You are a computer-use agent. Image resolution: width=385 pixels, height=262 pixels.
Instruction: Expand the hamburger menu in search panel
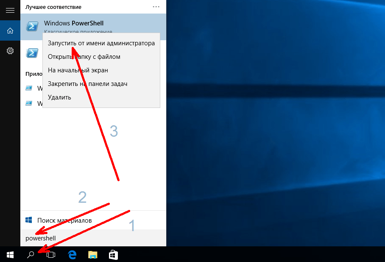pyautogui.click(x=10, y=10)
